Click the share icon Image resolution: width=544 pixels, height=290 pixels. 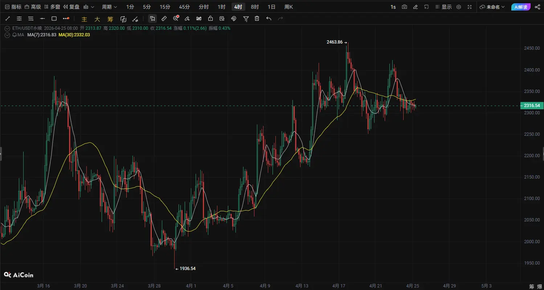pos(537,7)
